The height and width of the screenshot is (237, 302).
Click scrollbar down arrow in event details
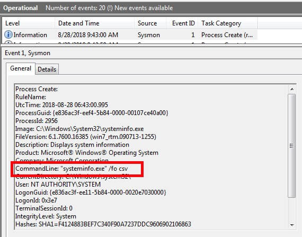click(292, 225)
